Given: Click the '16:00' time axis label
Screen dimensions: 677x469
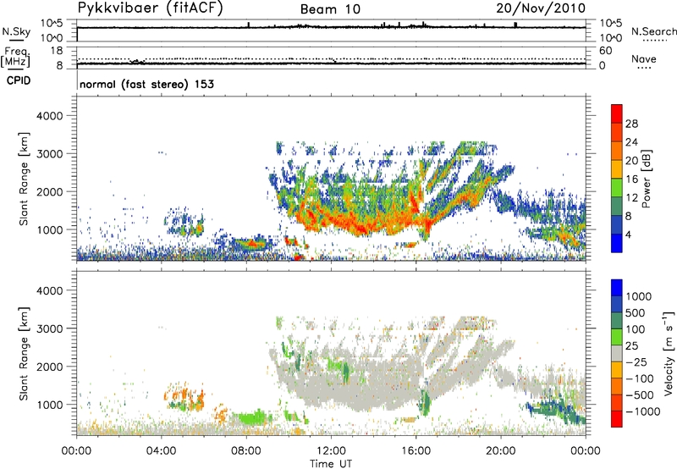Looking at the screenshot, I should point(416,451).
